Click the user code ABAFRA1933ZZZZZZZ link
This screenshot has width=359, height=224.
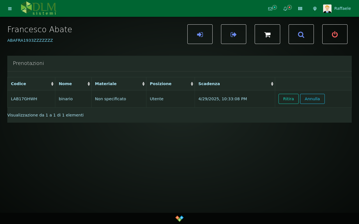[30, 40]
